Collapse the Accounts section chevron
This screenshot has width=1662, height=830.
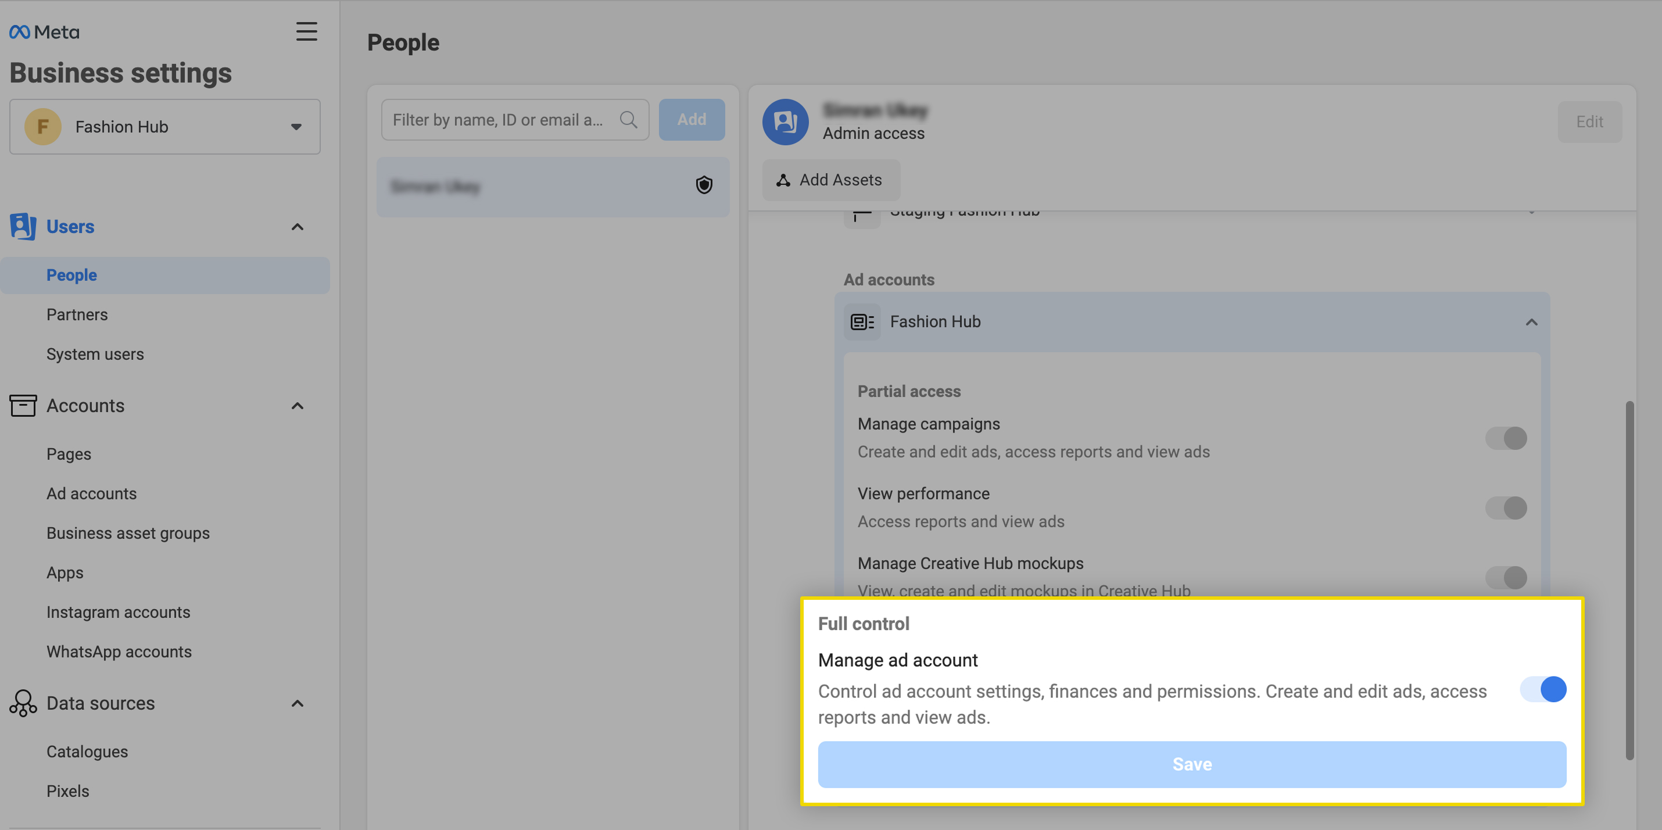(x=298, y=406)
